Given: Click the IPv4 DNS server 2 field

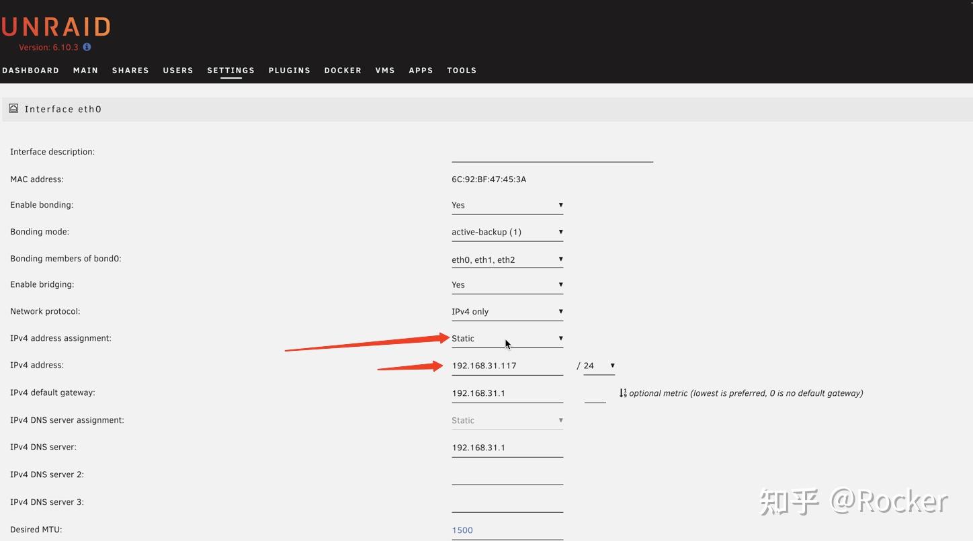Looking at the screenshot, I should point(507,476).
